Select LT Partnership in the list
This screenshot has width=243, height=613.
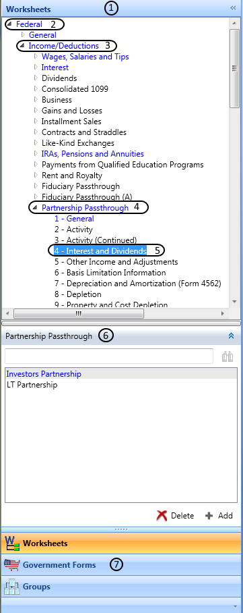click(32, 385)
